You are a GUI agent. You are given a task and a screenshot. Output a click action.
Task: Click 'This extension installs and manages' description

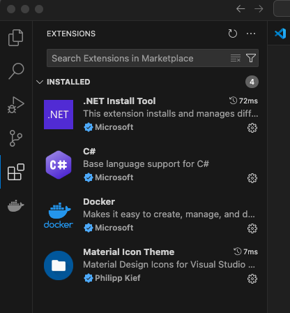(171, 114)
